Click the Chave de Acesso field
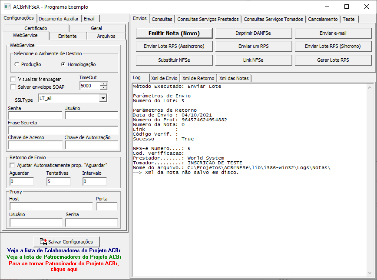 click(x=35, y=145)
